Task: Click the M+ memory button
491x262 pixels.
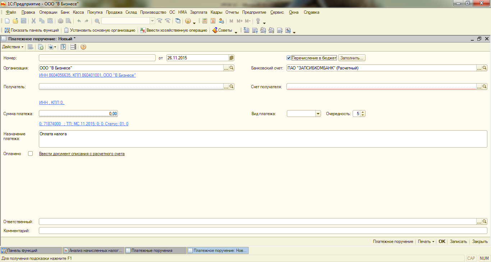Action: (x=240, y=21)
